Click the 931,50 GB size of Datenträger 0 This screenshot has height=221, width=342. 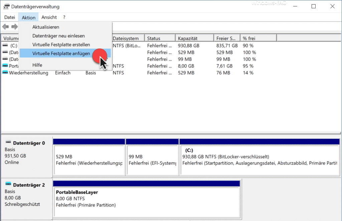click(x=15, y=156)
